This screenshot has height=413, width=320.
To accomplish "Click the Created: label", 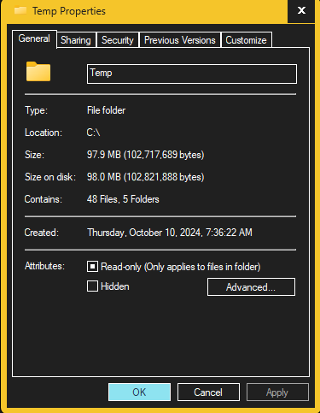I will 42,233.
